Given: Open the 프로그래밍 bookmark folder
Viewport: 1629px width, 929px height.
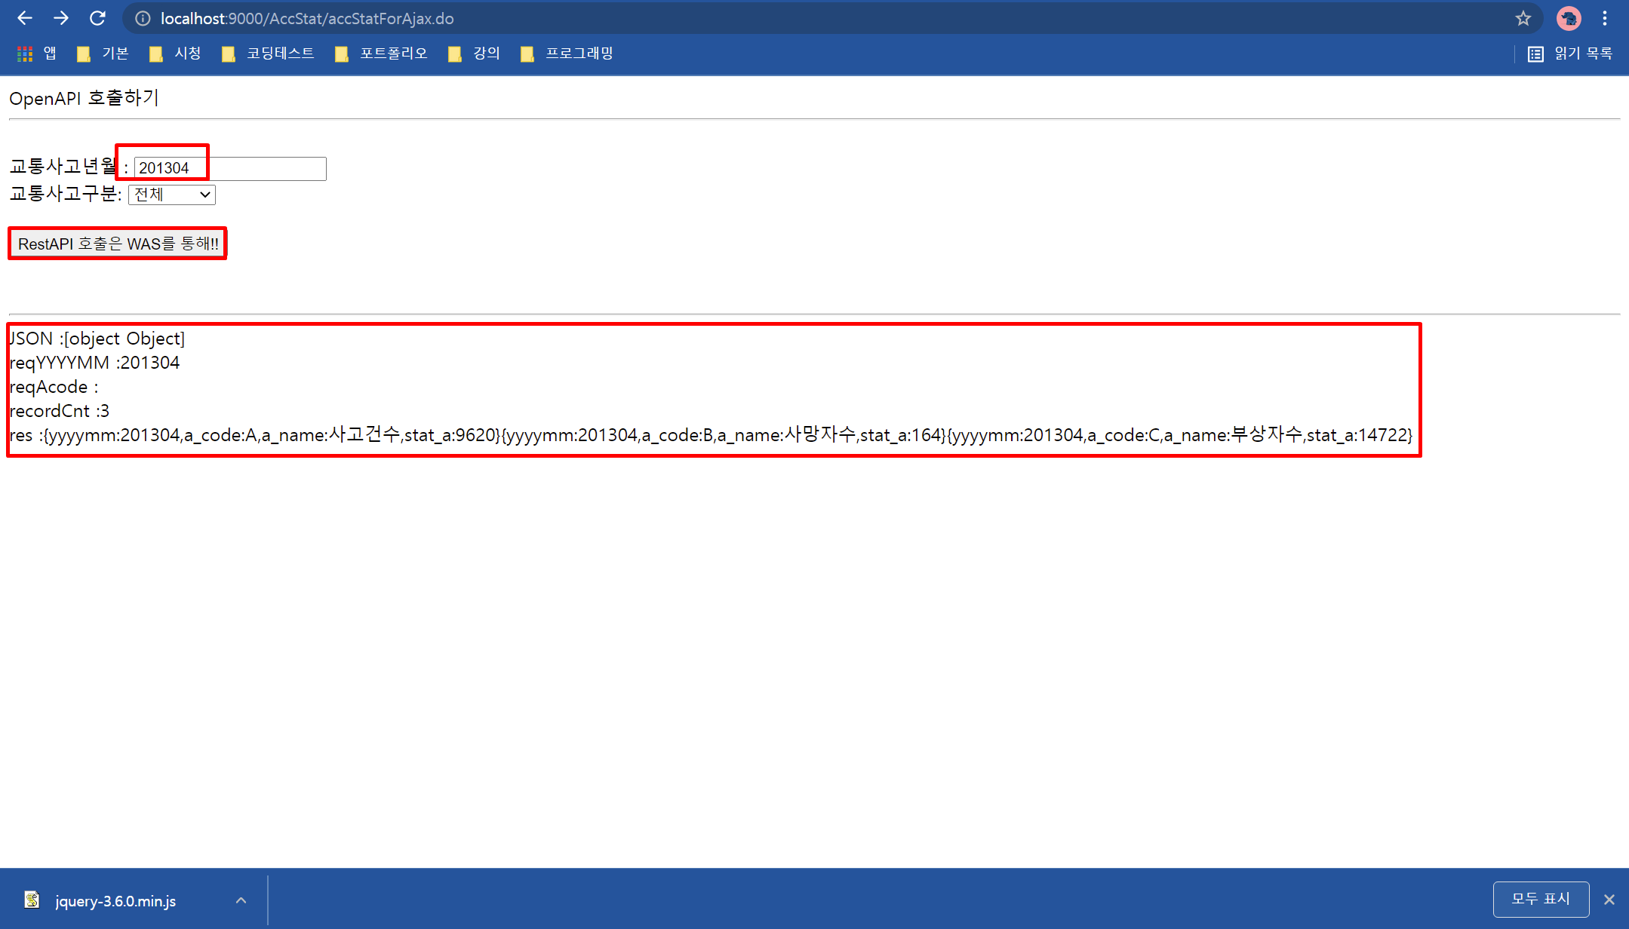Looking at the screenshot, I should (x=567, y=54).
